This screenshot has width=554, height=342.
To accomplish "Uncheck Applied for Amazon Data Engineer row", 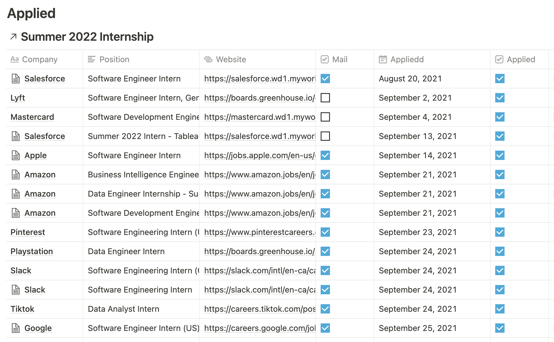I will pos(500,194).
